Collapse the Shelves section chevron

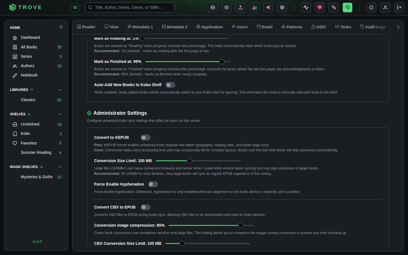pyautogui.click(x=60, y=114)
